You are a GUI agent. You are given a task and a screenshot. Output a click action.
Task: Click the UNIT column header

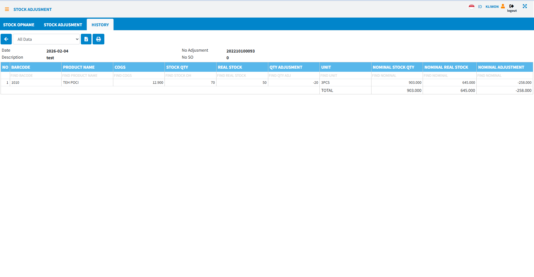[x=345, y=67]
